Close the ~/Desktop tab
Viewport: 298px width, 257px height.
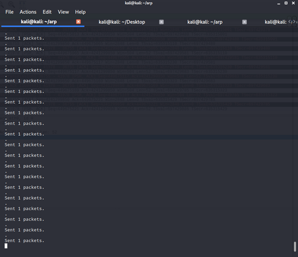pyautogui.click(x=161, y=22)
